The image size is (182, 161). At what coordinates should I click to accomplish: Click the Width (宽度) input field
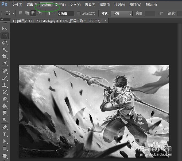[x=150, y=13]
